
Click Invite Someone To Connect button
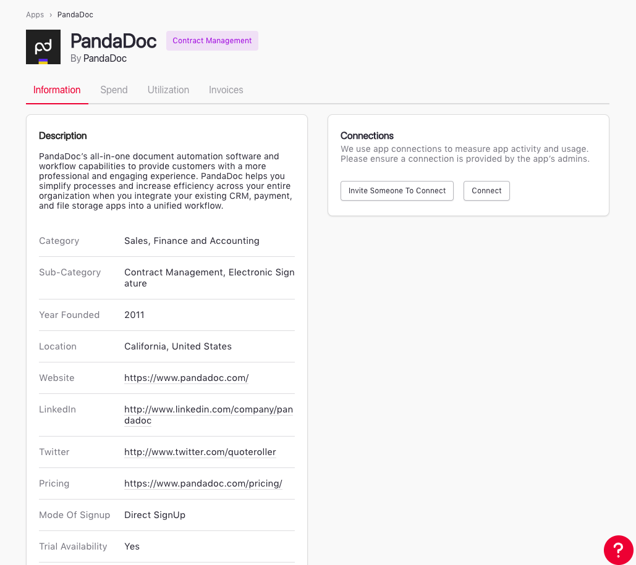click(397, 191)
